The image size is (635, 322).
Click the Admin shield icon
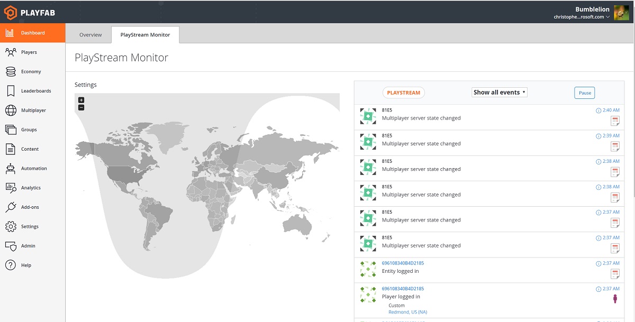11,246
